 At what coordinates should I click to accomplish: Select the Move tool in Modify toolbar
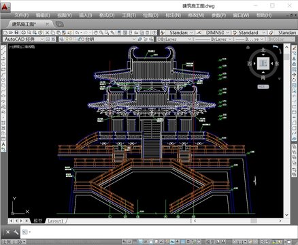pos(294,75)
